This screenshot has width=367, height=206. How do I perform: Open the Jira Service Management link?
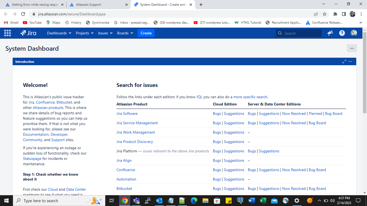[x=137, y=123]
